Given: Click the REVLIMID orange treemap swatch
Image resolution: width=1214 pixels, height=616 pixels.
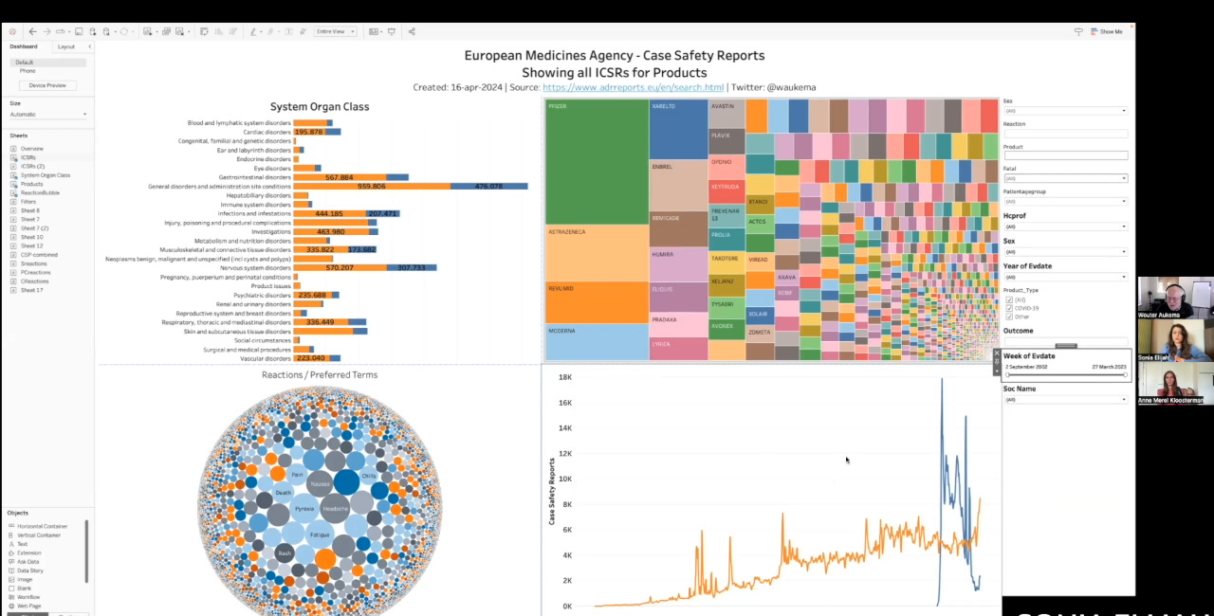Looking at the screenshot, I should [598, 302].
